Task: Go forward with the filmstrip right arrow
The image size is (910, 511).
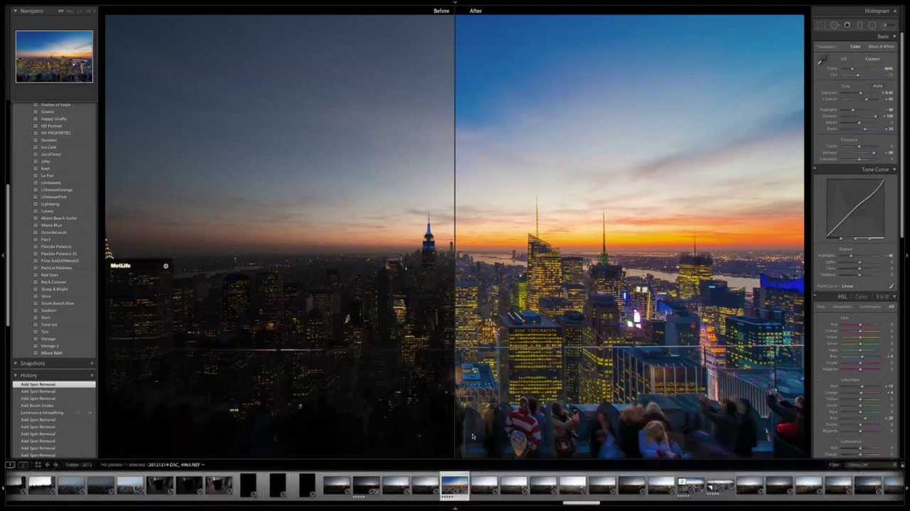Action: [x=55, y=464]
